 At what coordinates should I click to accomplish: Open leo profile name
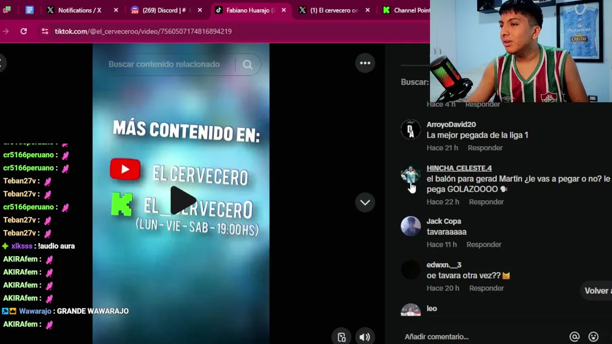click(432, 308)
